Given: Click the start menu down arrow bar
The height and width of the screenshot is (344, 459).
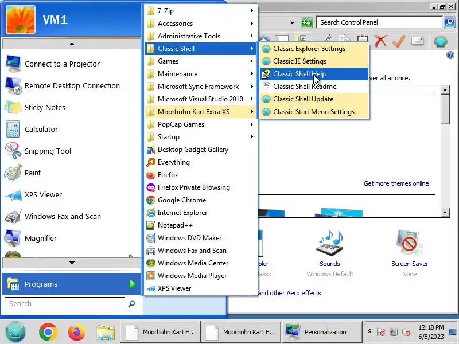Looking at the screenshot, I should [x=72, y=263].
